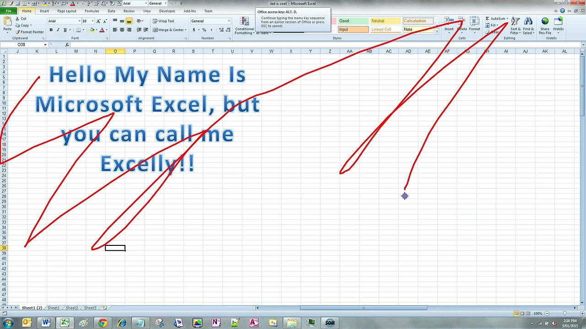Select column header O
Image resolution: width=586 pixels, height=329 pixels.
point(115,51)
